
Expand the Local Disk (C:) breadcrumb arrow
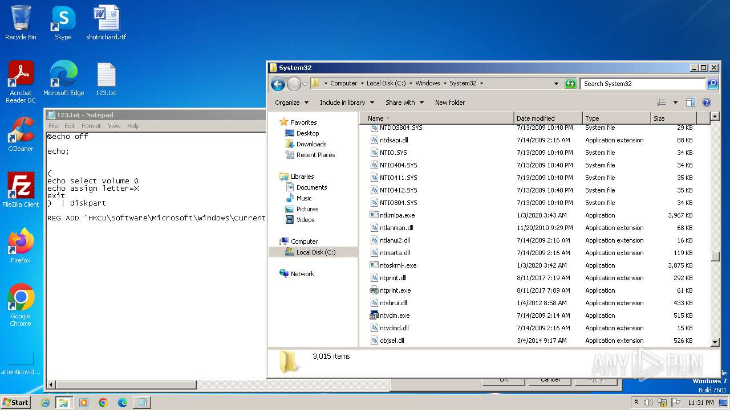tap(411, 83)
